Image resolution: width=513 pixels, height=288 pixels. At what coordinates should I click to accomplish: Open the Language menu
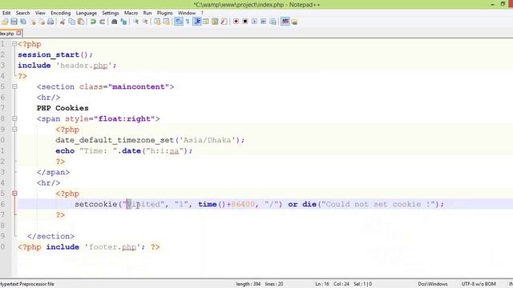point(87,13)
